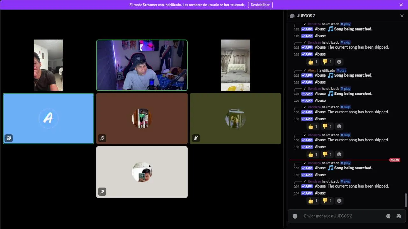Screen dimensions: 408x229
Task: Click APP badge on 0:33 Song being searched
Action: 307,168
